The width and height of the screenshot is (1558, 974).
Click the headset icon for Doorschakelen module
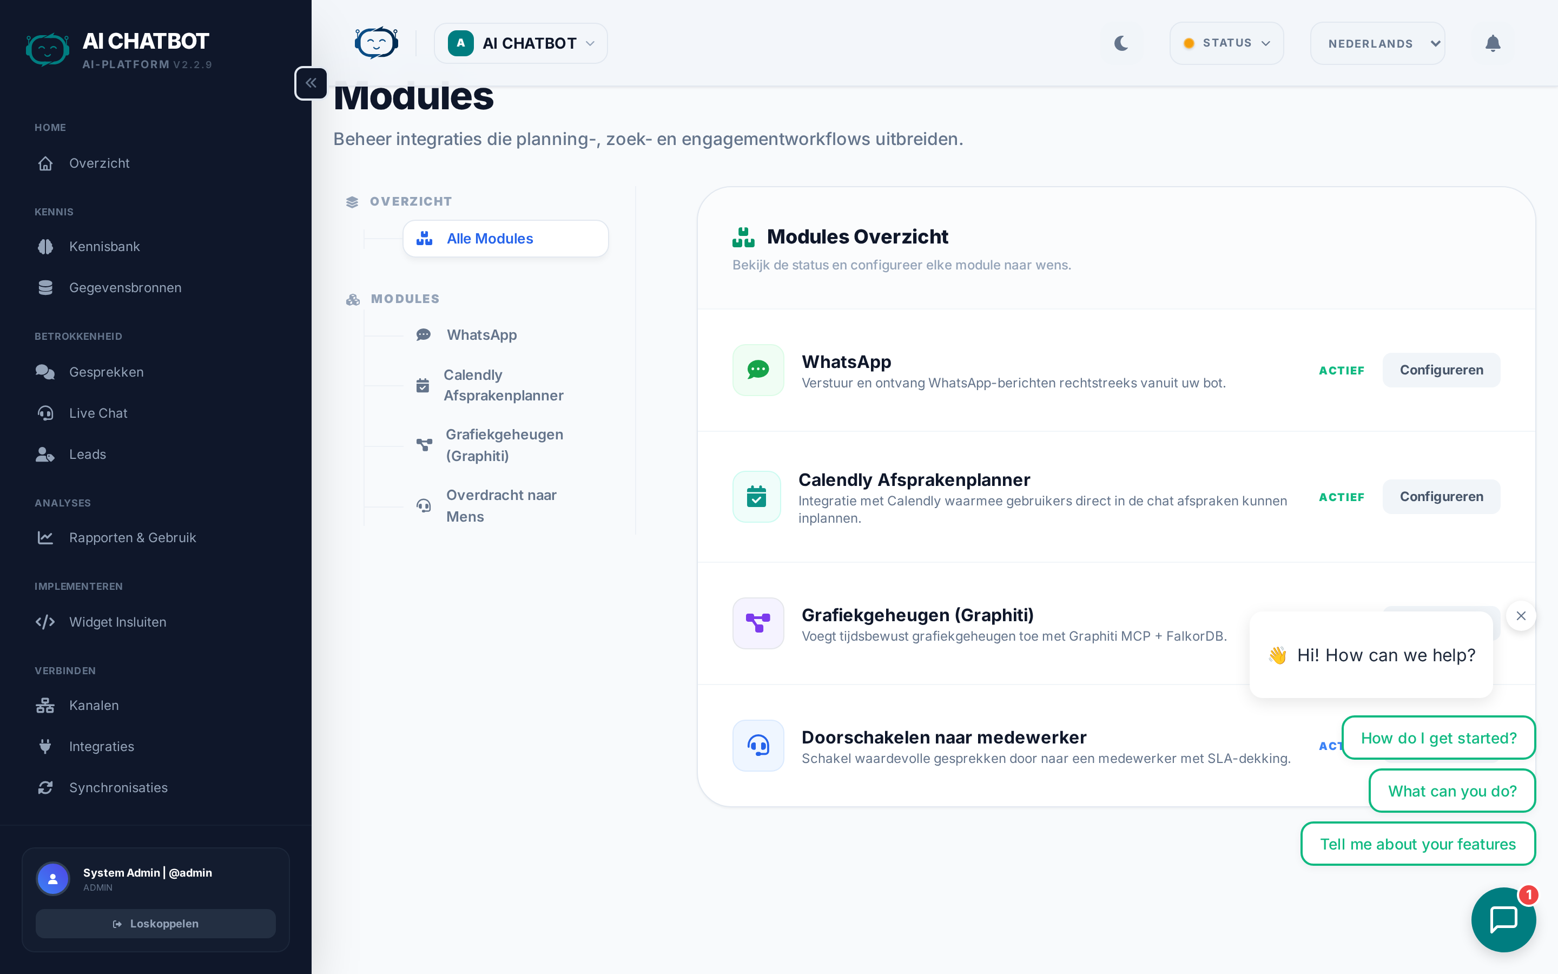758,745
